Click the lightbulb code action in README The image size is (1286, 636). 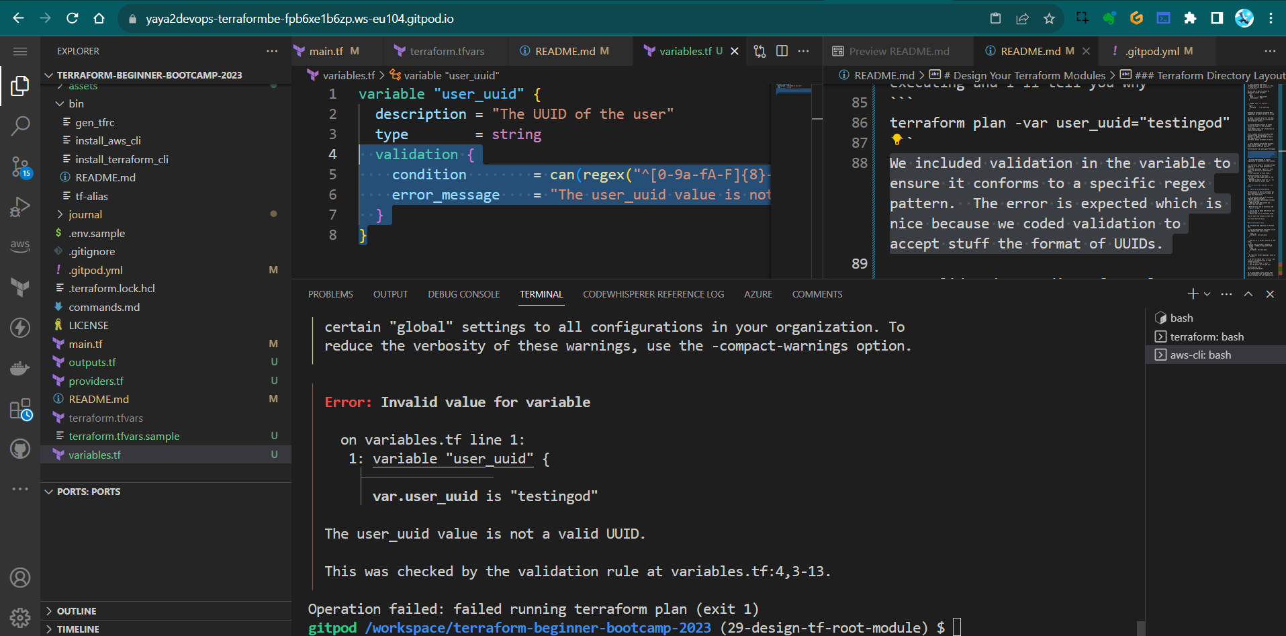(897, 139)
